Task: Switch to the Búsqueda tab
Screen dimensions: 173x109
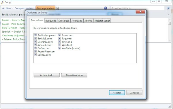Action: tap(51, 21)
